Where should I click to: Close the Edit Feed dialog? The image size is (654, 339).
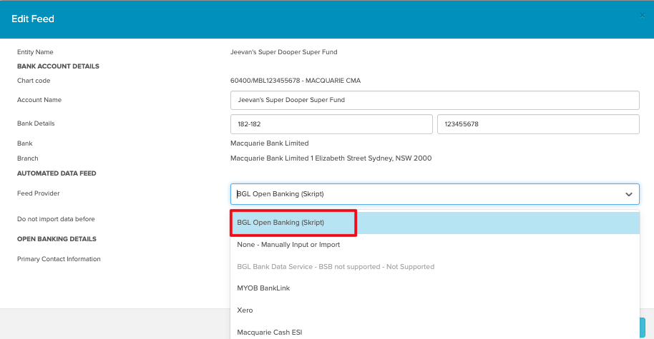tap(642, 16)
